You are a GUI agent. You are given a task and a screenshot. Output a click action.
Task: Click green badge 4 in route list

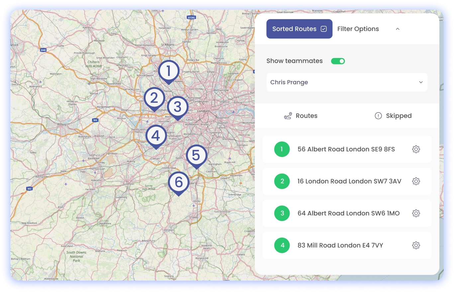pyautogui.click(x=282, y=246)
